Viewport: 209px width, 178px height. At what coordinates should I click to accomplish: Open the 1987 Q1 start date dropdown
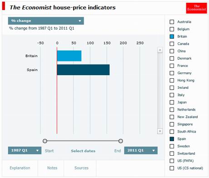tap(25, 150)
